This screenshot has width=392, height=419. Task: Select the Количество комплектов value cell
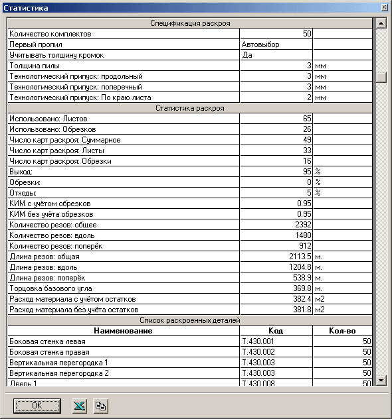point(276,34)
